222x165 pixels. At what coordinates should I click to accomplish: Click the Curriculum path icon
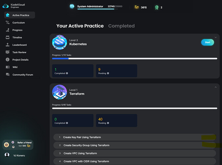click(8, 22)
